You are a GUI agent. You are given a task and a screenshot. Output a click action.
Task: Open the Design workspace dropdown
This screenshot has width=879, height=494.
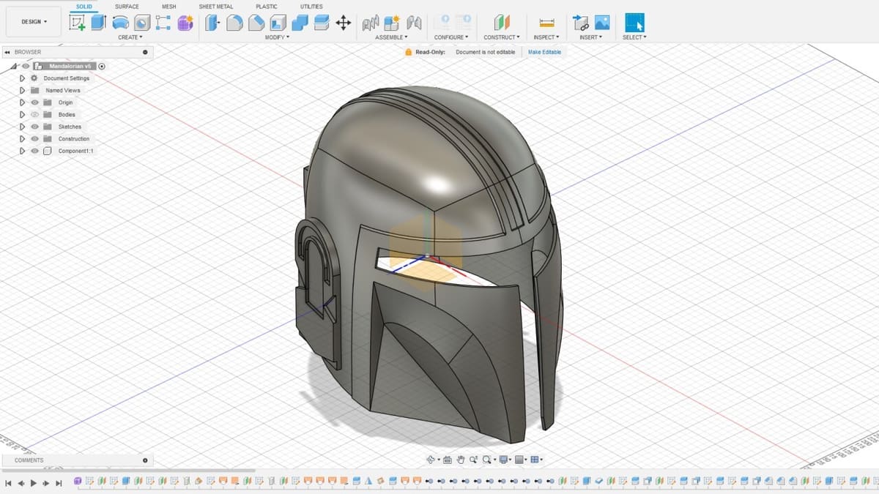[34, 22]
